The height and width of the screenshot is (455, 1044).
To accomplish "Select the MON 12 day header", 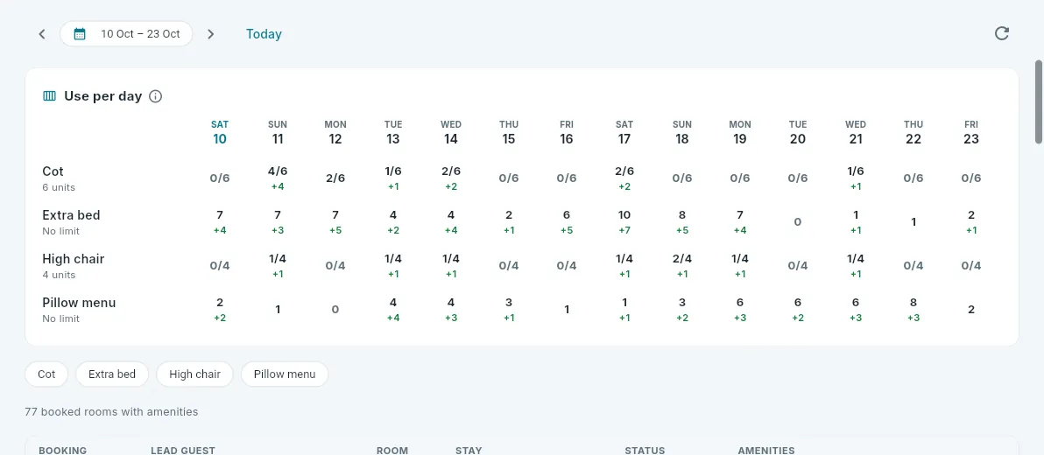I will tap(335, 132).
